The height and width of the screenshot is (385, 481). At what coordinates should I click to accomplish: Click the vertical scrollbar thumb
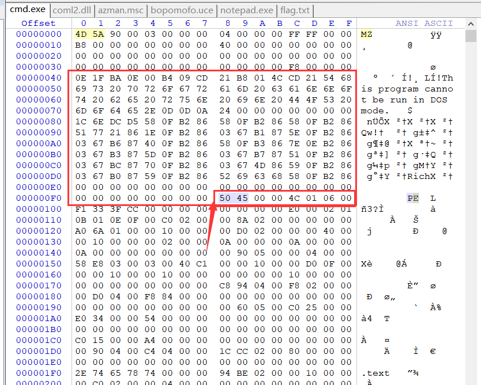click(471, 36)
